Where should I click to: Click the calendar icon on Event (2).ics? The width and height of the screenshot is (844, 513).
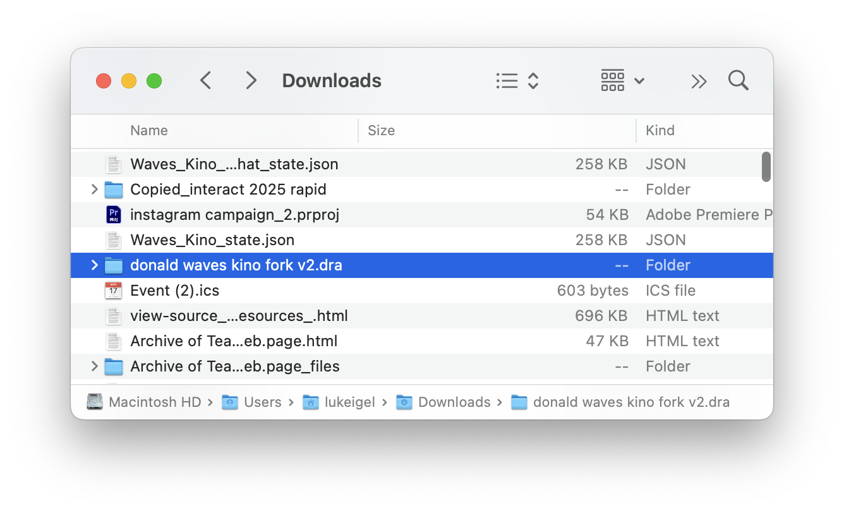click(113, 290)
